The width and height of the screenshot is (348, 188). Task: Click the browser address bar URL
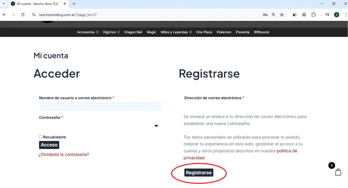[68, 15]
